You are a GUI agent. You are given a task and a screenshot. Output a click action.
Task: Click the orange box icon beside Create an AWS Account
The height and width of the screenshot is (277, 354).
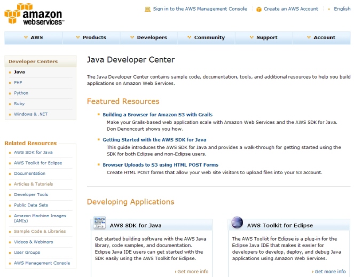point(259,9)
